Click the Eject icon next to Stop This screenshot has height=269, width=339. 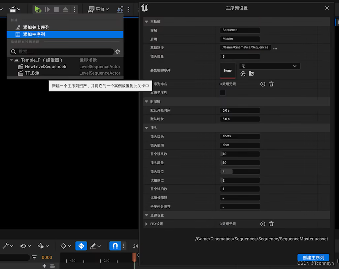pos(65,9)
